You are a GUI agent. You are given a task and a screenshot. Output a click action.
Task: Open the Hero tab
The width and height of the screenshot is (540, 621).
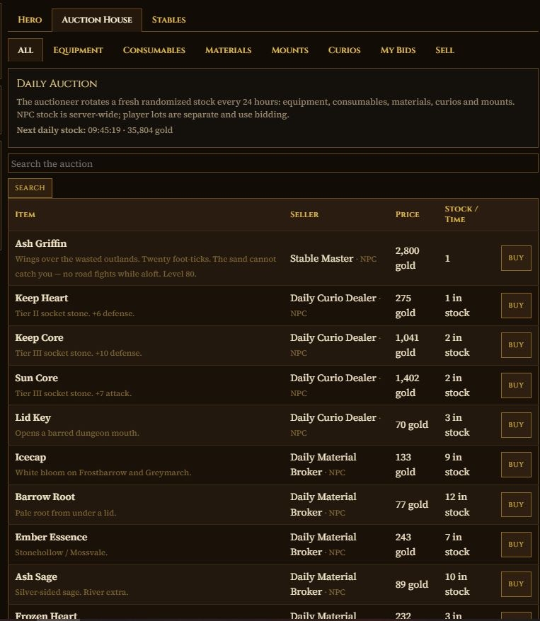tap(30, 20)
